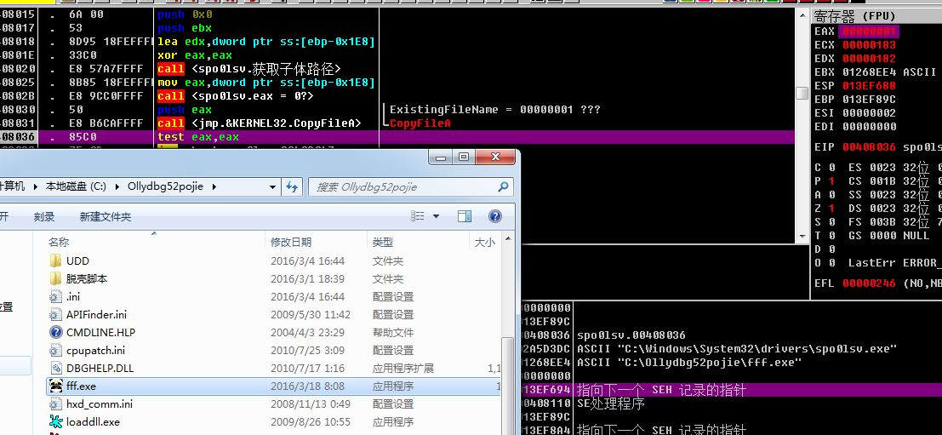Click the 刻录 toolbar command
This screenshot has width=942, height=435.
(44, 216)
